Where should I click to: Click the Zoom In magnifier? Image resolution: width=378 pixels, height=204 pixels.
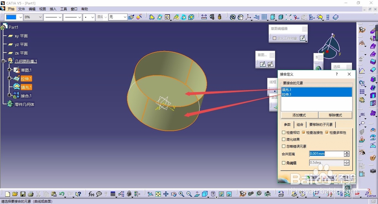pos(181,194)
